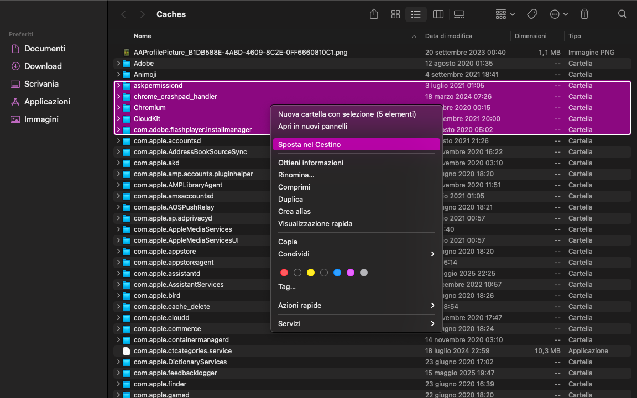Switch to icon grid view
The height and width of the screenshot is (398, 637).
pos(395,14)
